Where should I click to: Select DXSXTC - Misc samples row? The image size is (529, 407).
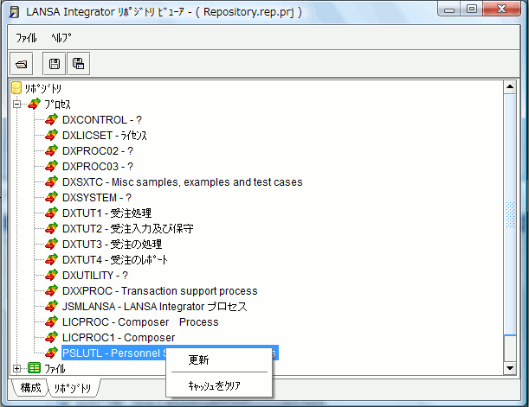point(182,181)
